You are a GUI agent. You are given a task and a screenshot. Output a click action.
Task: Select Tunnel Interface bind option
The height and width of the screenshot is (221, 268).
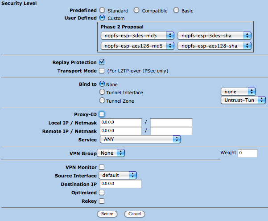click(102, 92)
